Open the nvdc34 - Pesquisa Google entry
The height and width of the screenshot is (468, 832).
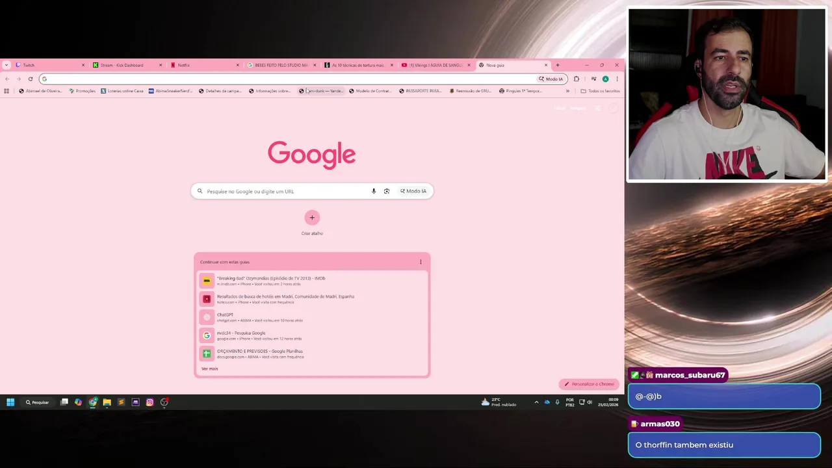point(312,335)
